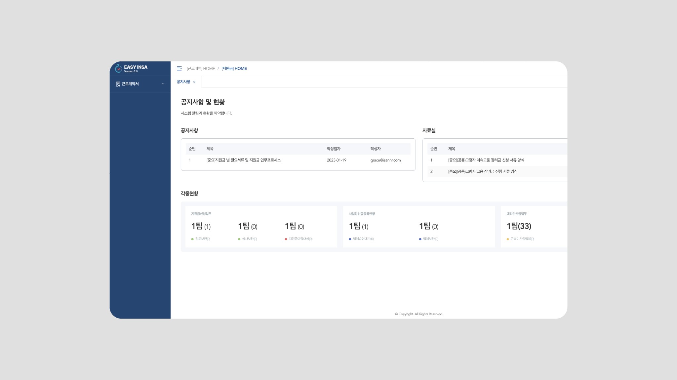Image resolution: width=677 pixels, height=380 pixels.
Task: Close the 공지사항 tab
Action: (194, 82)
